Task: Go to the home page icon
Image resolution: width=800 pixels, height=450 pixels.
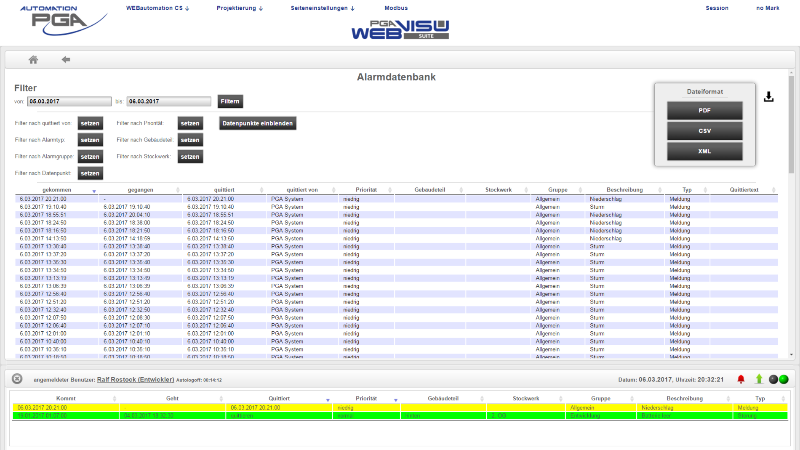Action: click(33, 60)
